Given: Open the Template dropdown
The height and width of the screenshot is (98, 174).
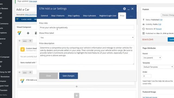Looking at the screenshot, I should (x=158, y=67).
